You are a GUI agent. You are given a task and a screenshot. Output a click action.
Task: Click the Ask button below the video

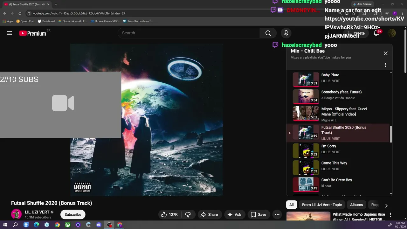tap(234, 215)
